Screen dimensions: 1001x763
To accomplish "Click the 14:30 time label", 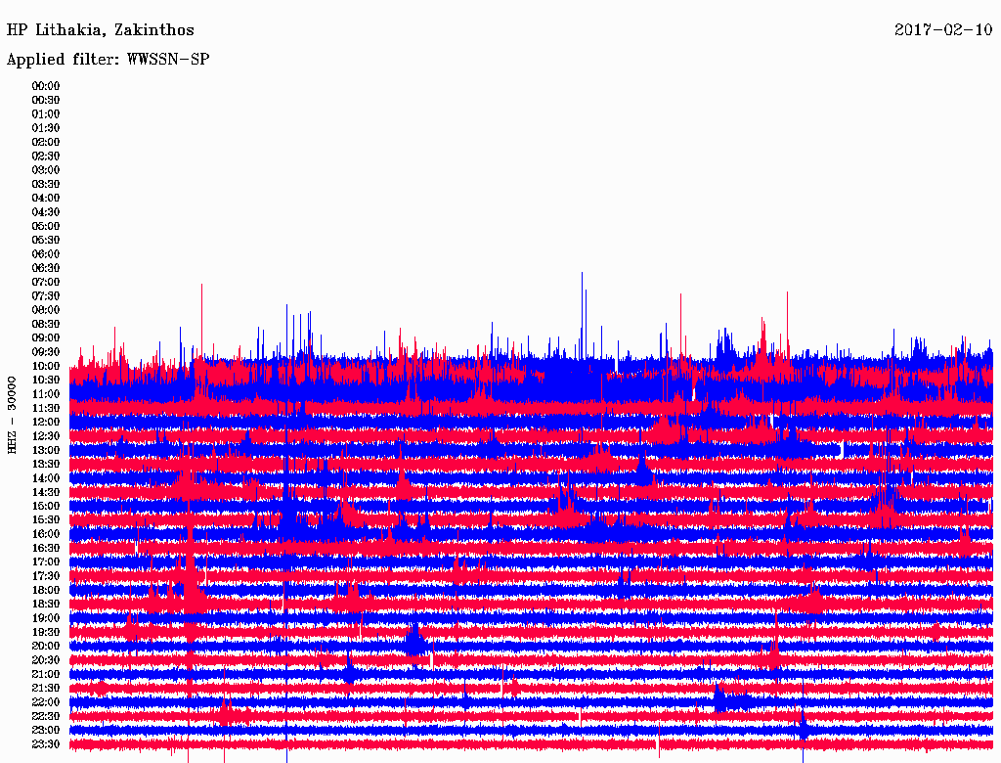I will [46, 493].
